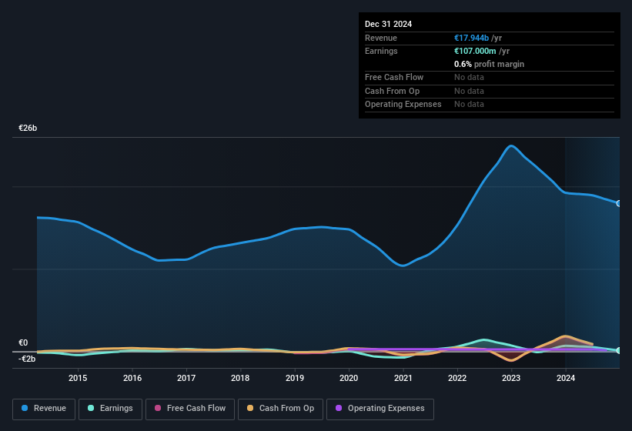Click the 2023 x-axis label

511,378
